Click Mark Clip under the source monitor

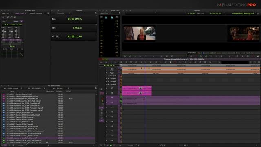167,56
